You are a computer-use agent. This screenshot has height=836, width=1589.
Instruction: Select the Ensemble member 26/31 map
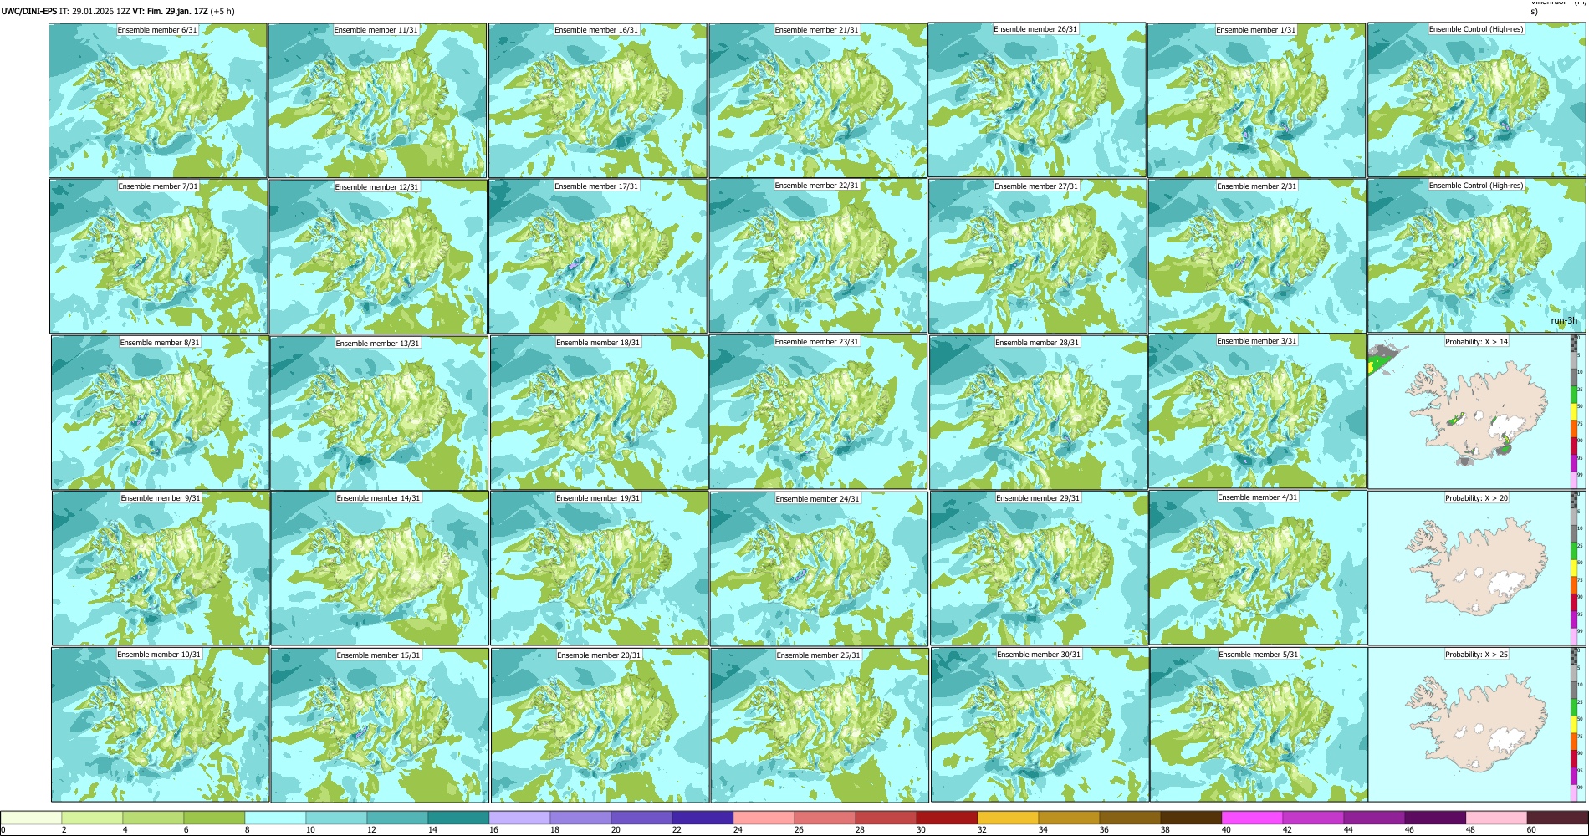(x=1037, y=99)
